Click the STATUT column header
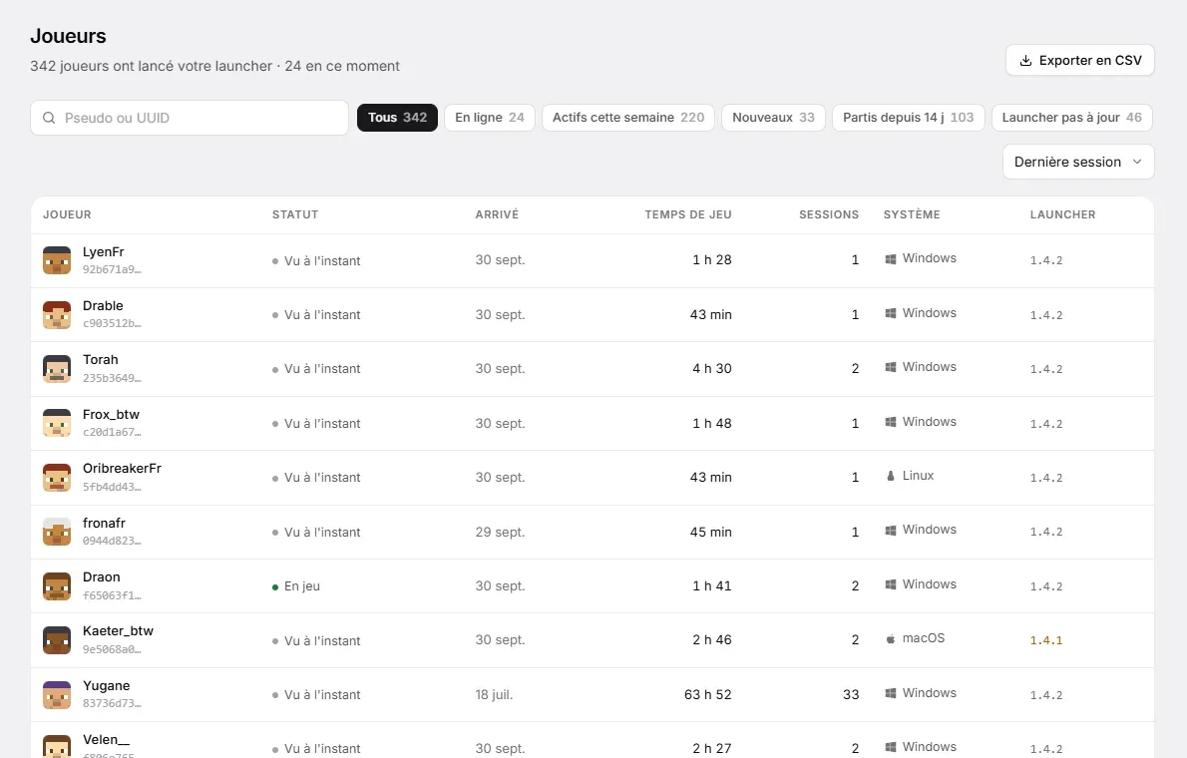The image size is (1187, 758). click(295, 215)
